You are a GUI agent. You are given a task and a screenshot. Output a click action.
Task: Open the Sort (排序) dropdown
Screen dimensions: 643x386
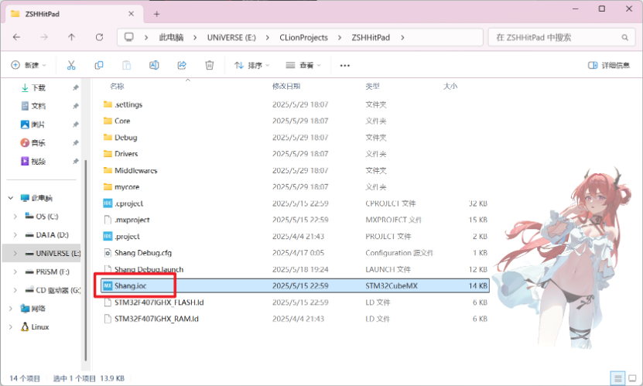[251, 65]
